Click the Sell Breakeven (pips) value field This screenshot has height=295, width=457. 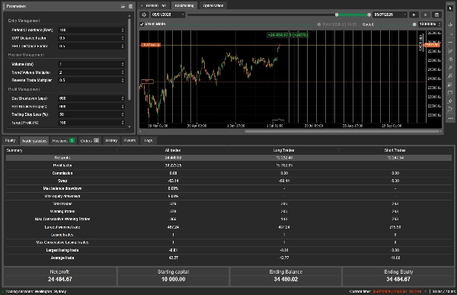91,107
